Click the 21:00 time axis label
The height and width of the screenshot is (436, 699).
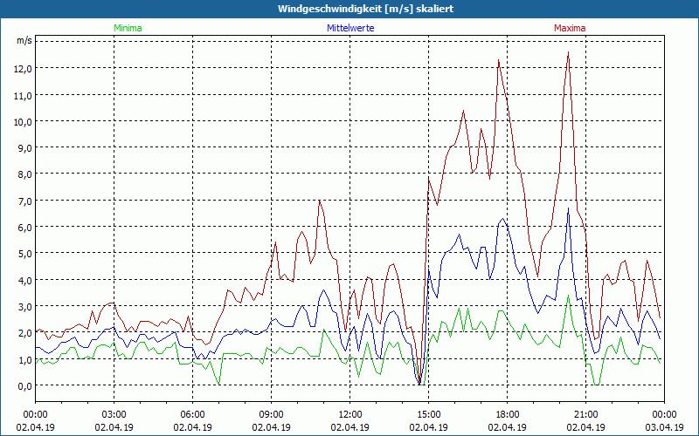[x=585, y=415]
